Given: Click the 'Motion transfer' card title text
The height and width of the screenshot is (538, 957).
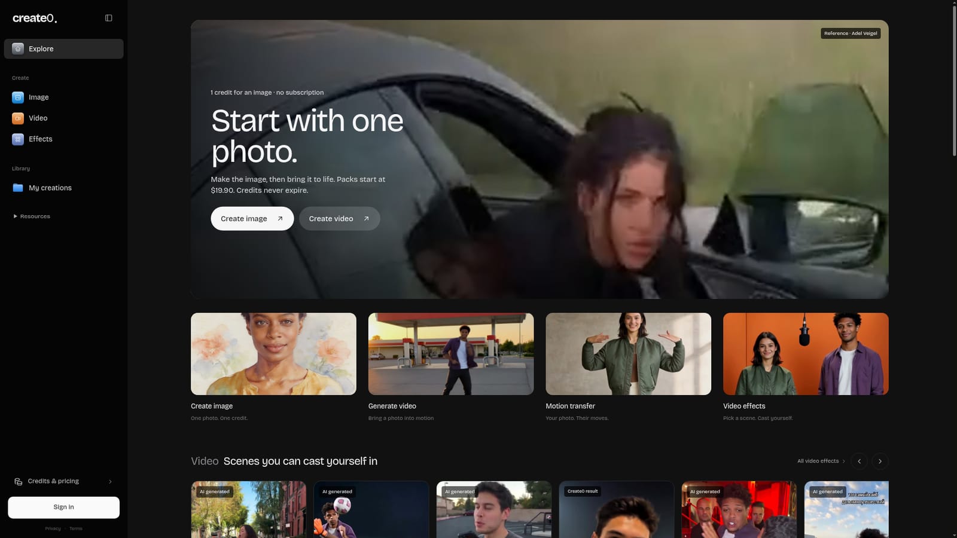Looking at the screenshot, I should (570, 406).
